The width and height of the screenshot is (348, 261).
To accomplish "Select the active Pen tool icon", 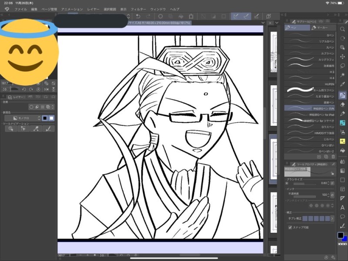I will point(342,95).
